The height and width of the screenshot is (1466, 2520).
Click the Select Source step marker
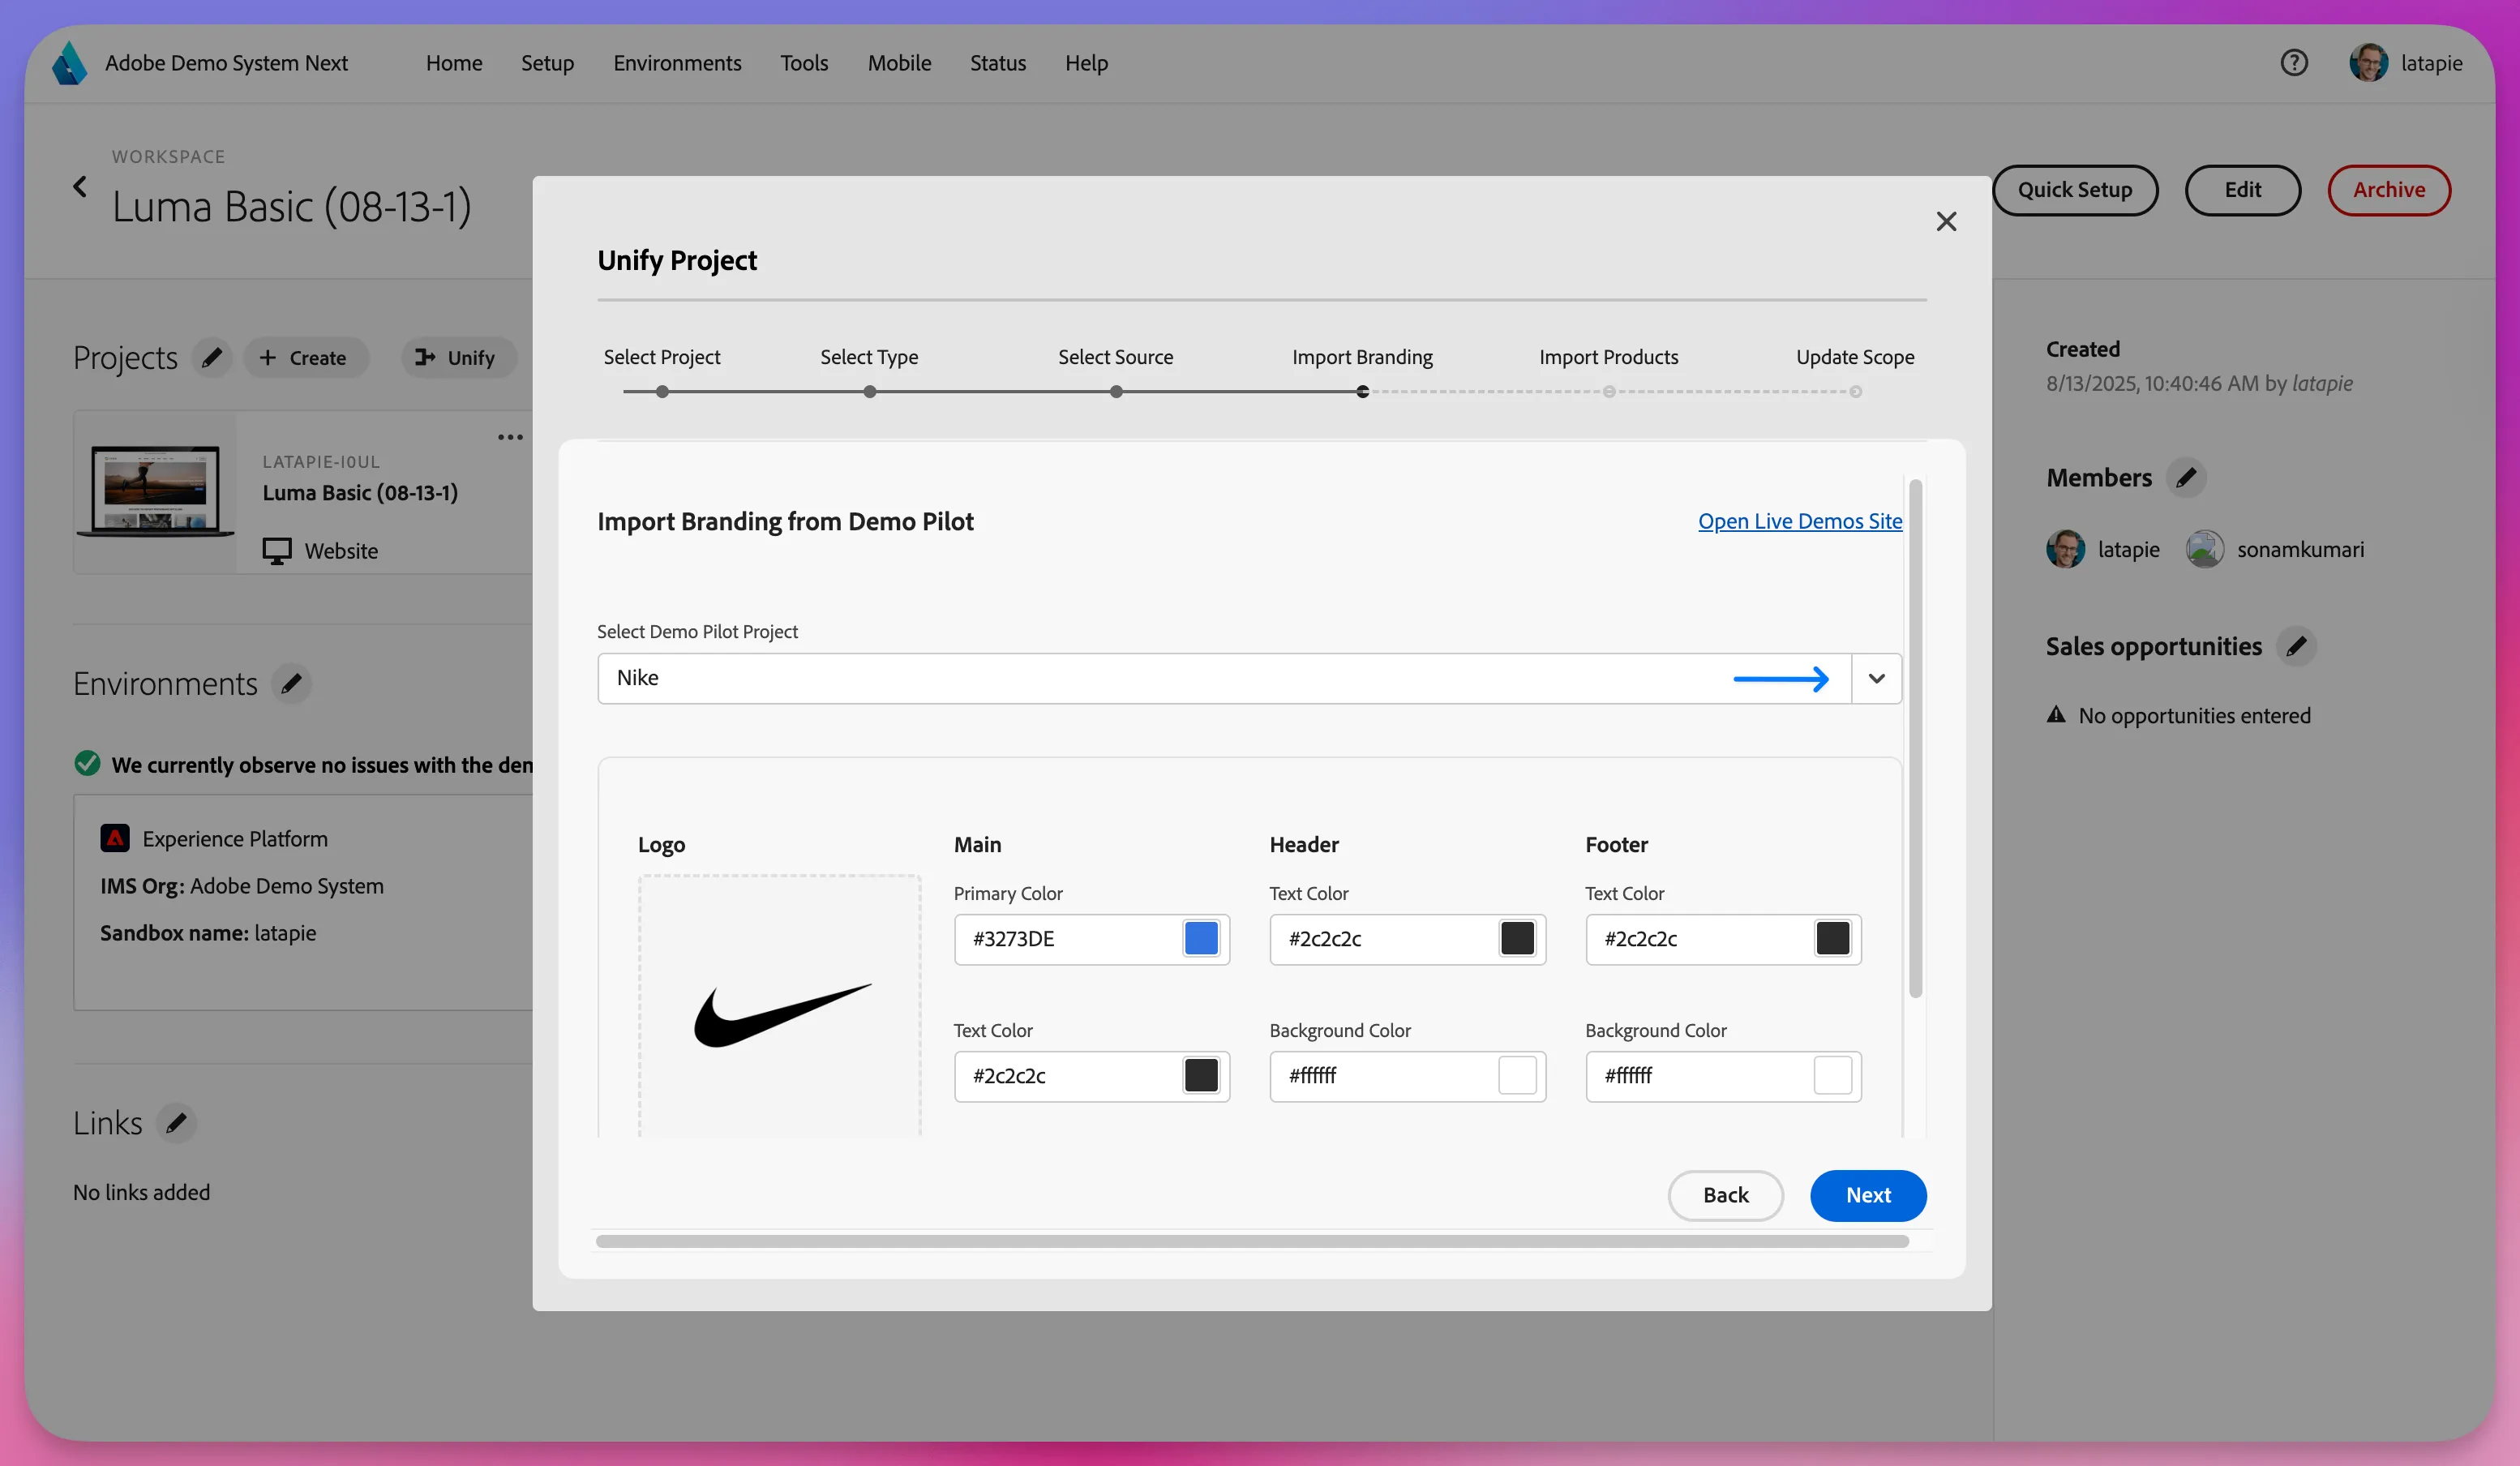point(1116,392)
